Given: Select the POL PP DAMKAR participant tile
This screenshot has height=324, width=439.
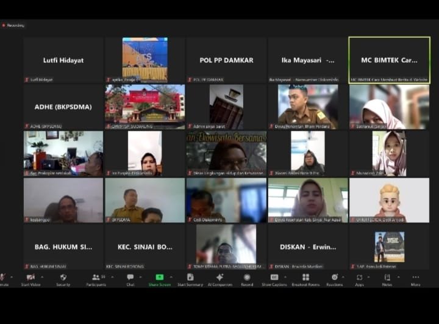Looking at the screenshot, I should point(226,60).
